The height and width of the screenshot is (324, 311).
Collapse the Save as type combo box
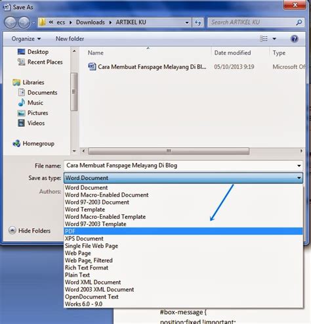coord(183,178)
